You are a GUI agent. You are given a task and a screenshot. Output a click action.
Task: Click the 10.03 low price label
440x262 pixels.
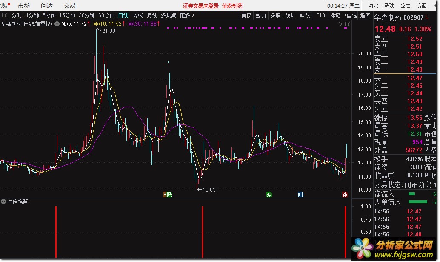(x=209, y=190)
